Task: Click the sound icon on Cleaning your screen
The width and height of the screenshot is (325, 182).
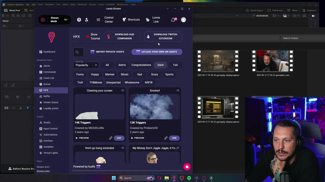Action: 123,90
